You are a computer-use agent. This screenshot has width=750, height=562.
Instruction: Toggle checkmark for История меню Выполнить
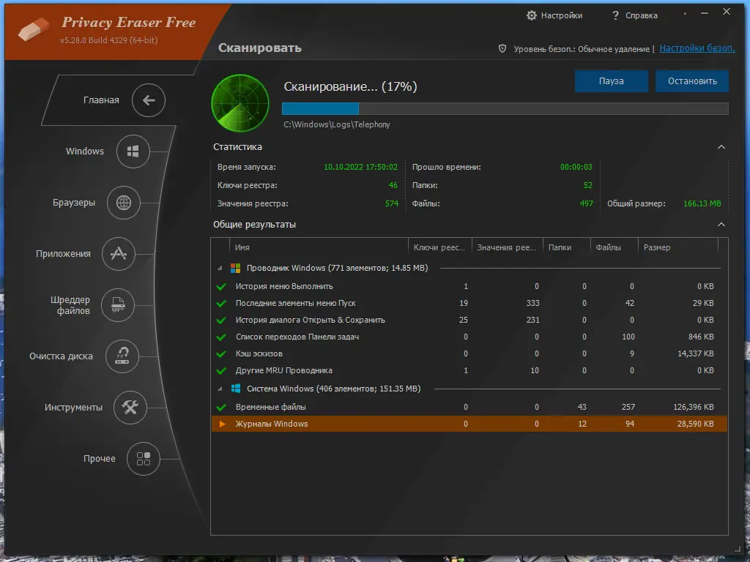221,287
